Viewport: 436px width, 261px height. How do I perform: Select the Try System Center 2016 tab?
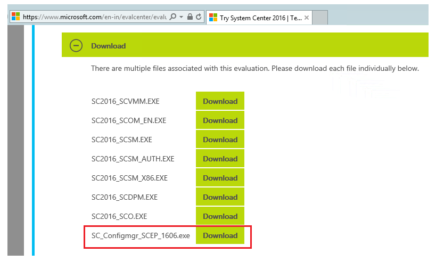coord(259,18)
